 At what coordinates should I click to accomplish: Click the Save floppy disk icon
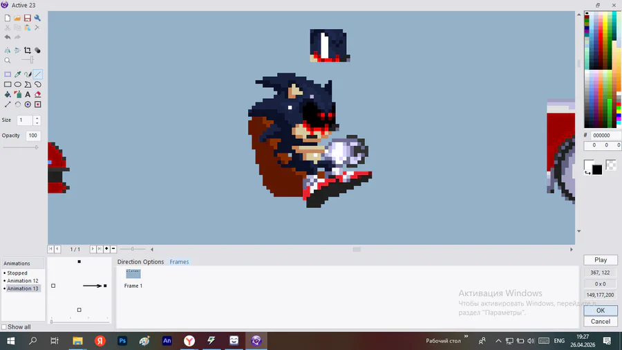[x=28, y=18]
